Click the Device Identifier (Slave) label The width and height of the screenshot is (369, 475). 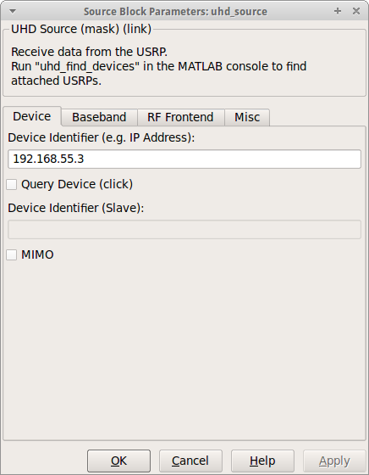pyautogui.click(x=76, y=208)
